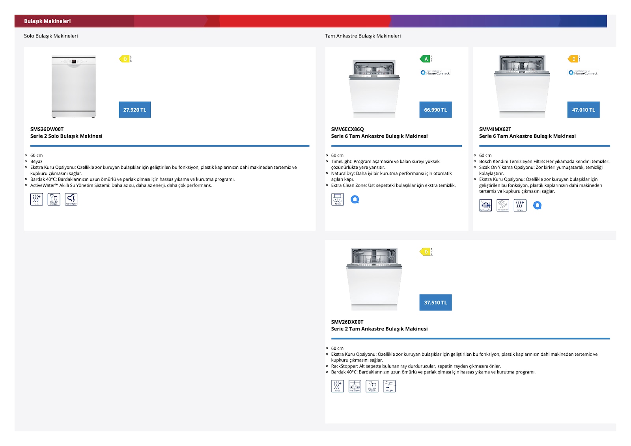
Task: Click the Rack Stopper icon under SMV26DX00T
Action: 355,386
